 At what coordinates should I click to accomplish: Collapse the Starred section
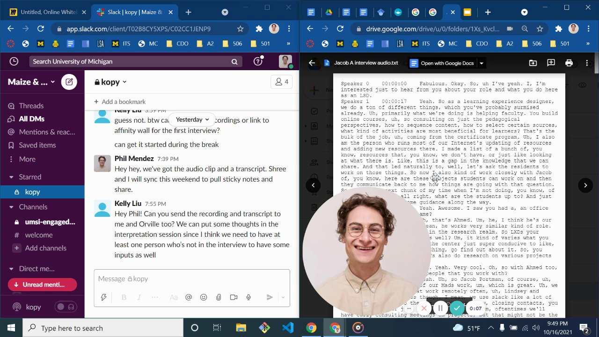coord(12,177)
